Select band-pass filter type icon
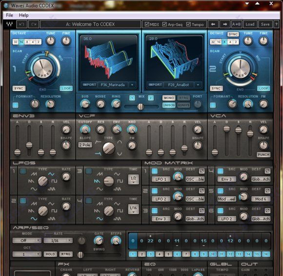 [x=120, y=143]
